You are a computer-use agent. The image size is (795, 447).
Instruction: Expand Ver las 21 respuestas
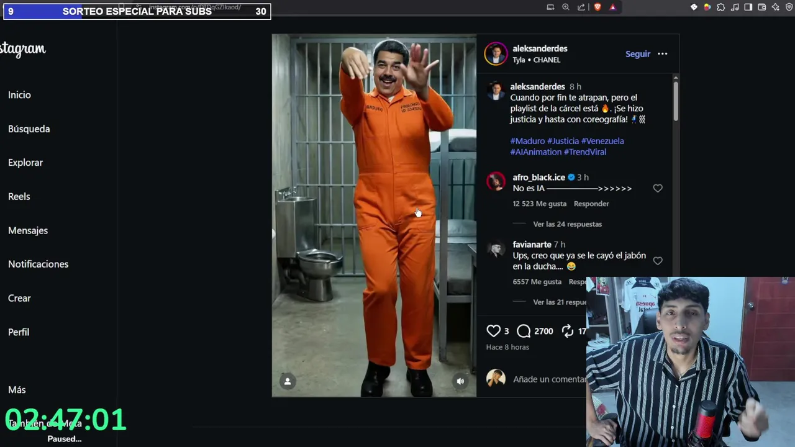[x=560, y=302]
